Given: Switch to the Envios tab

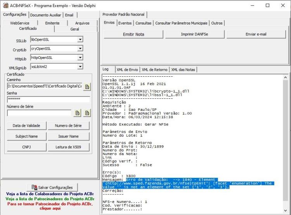Looking at the screenshot, I should click(109, 22).
